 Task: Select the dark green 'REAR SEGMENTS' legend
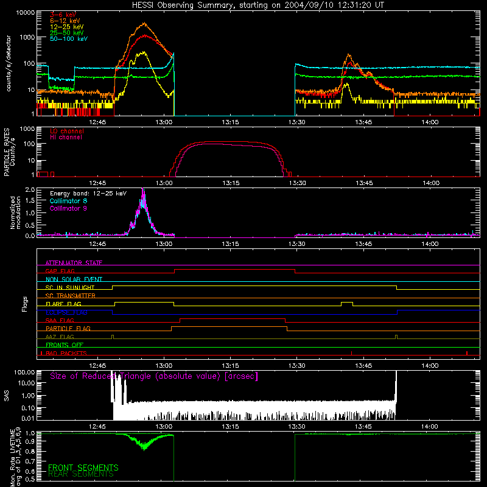click(x=81, y=474)
